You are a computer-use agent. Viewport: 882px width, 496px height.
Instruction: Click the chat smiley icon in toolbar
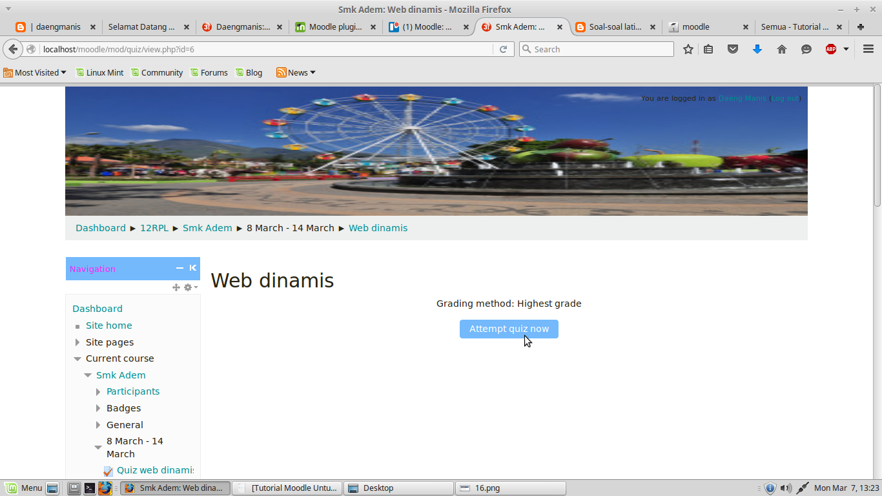pos(806,49)
